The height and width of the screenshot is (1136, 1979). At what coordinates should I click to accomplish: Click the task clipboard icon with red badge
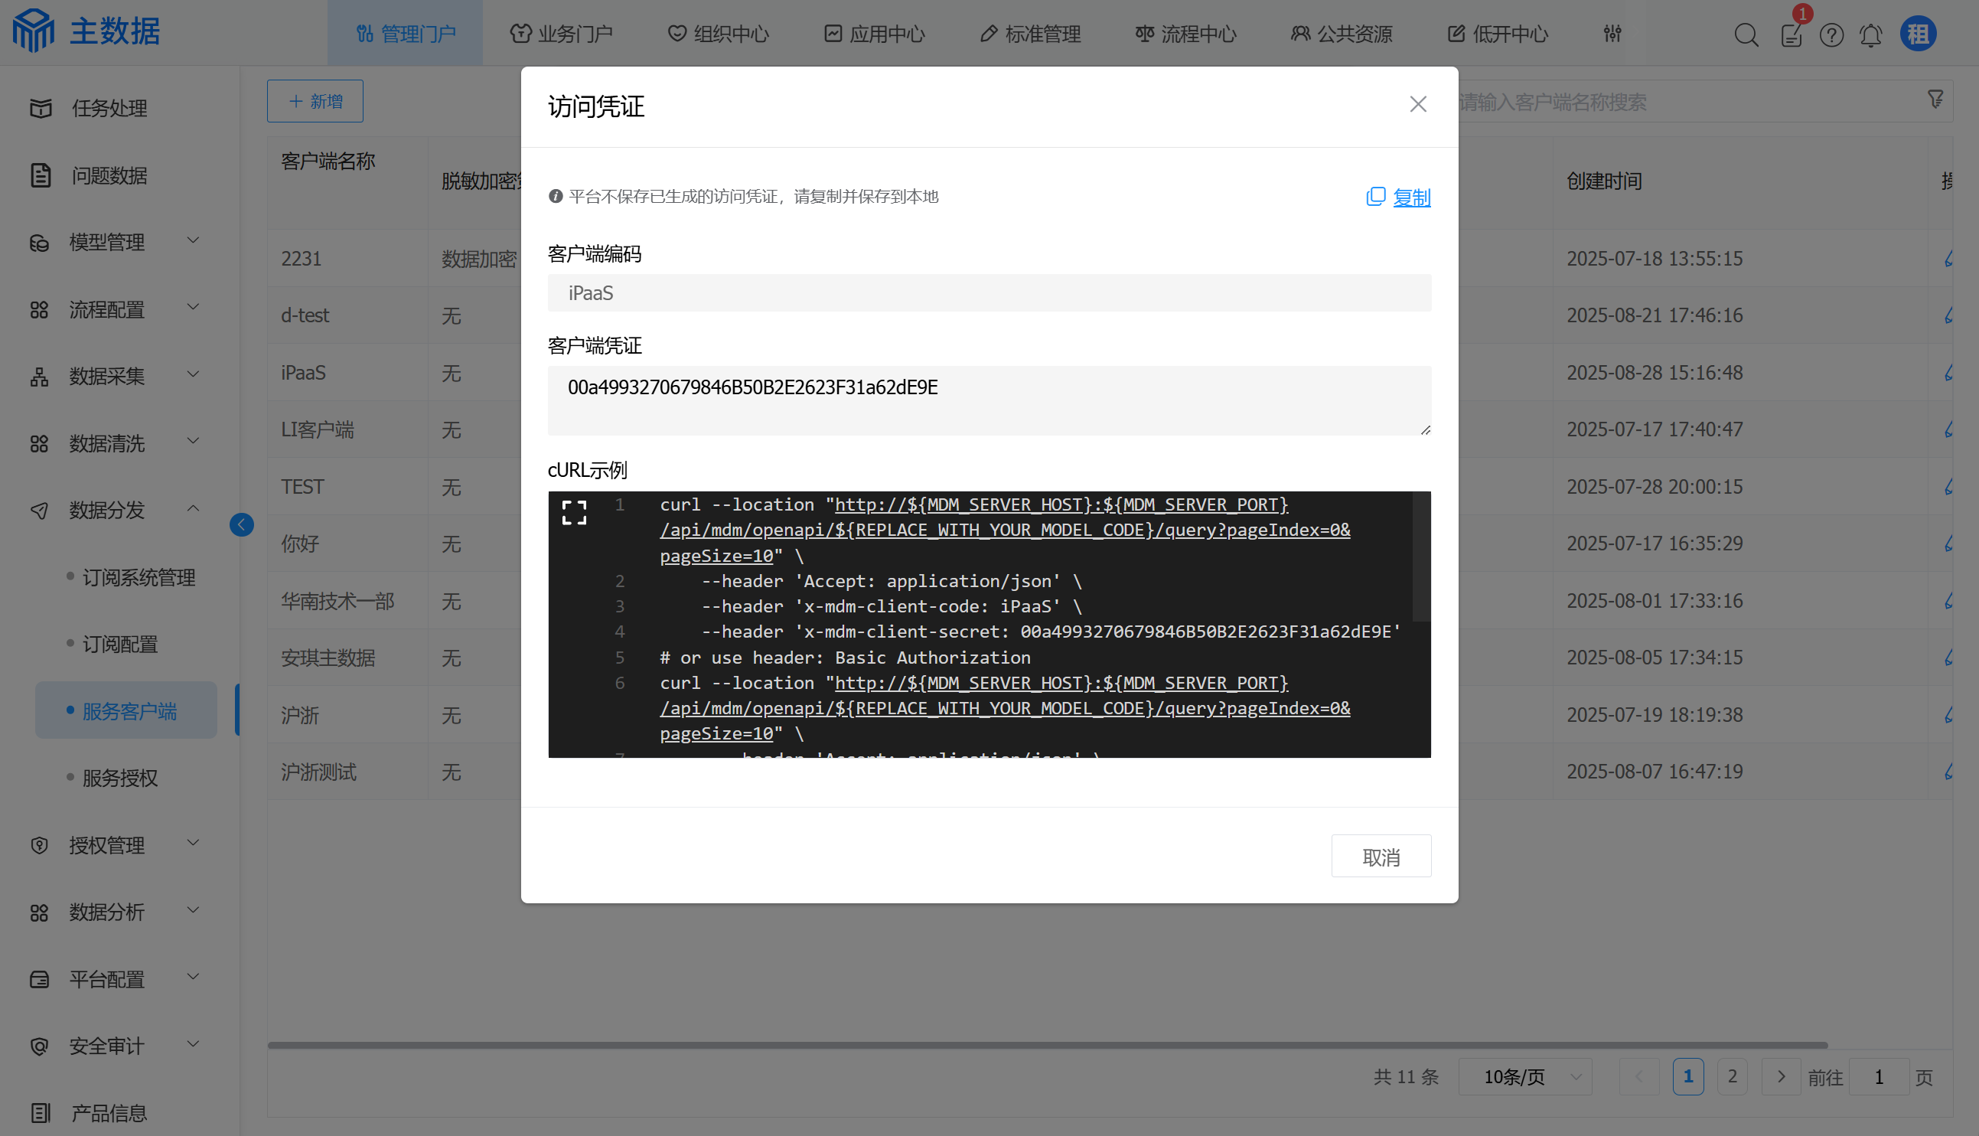coord(1791,35)
